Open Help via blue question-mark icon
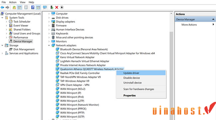The width and height of the screenshot is (216, 120). [x=33, y=7]
